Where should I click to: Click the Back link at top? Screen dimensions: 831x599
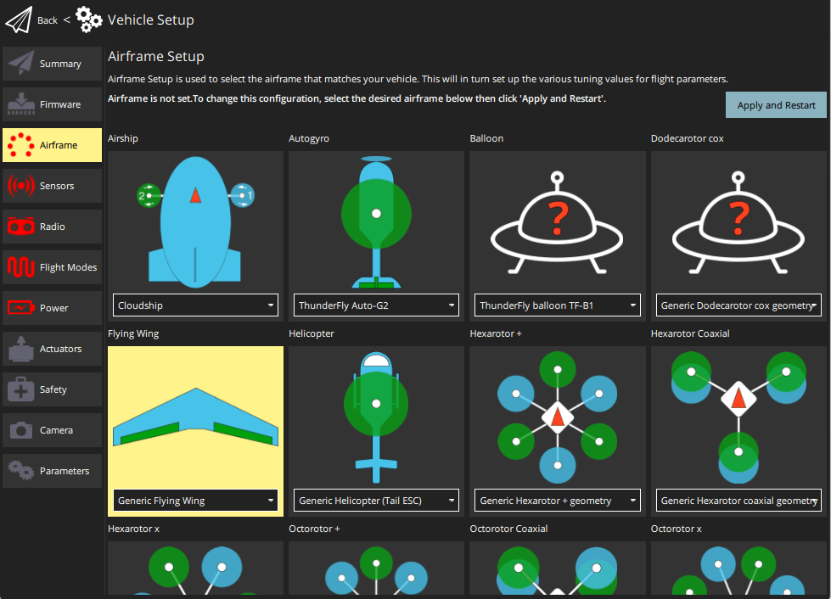(48, 20)
